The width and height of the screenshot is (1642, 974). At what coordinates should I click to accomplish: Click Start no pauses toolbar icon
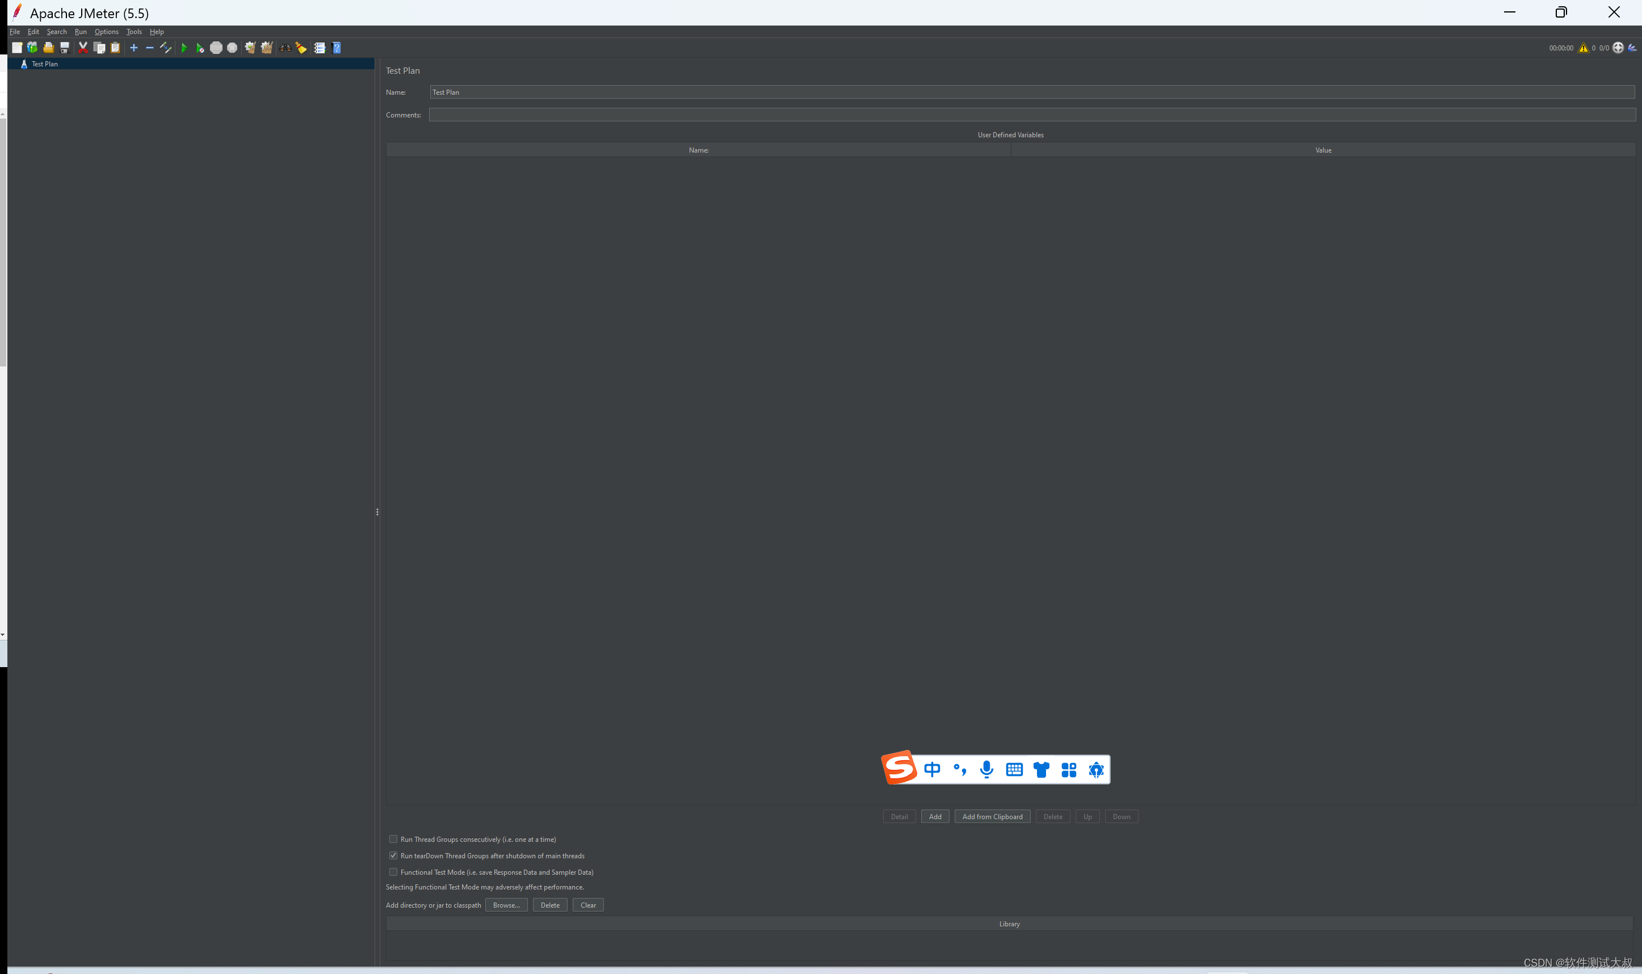click(200, 48)
